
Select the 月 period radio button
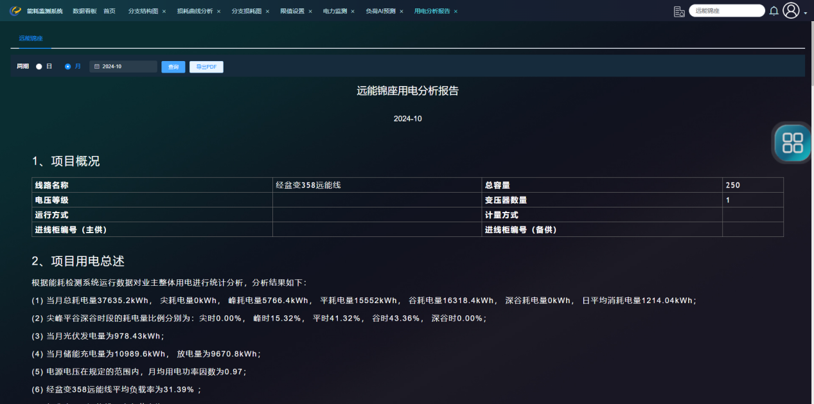[x=68, y=67]
